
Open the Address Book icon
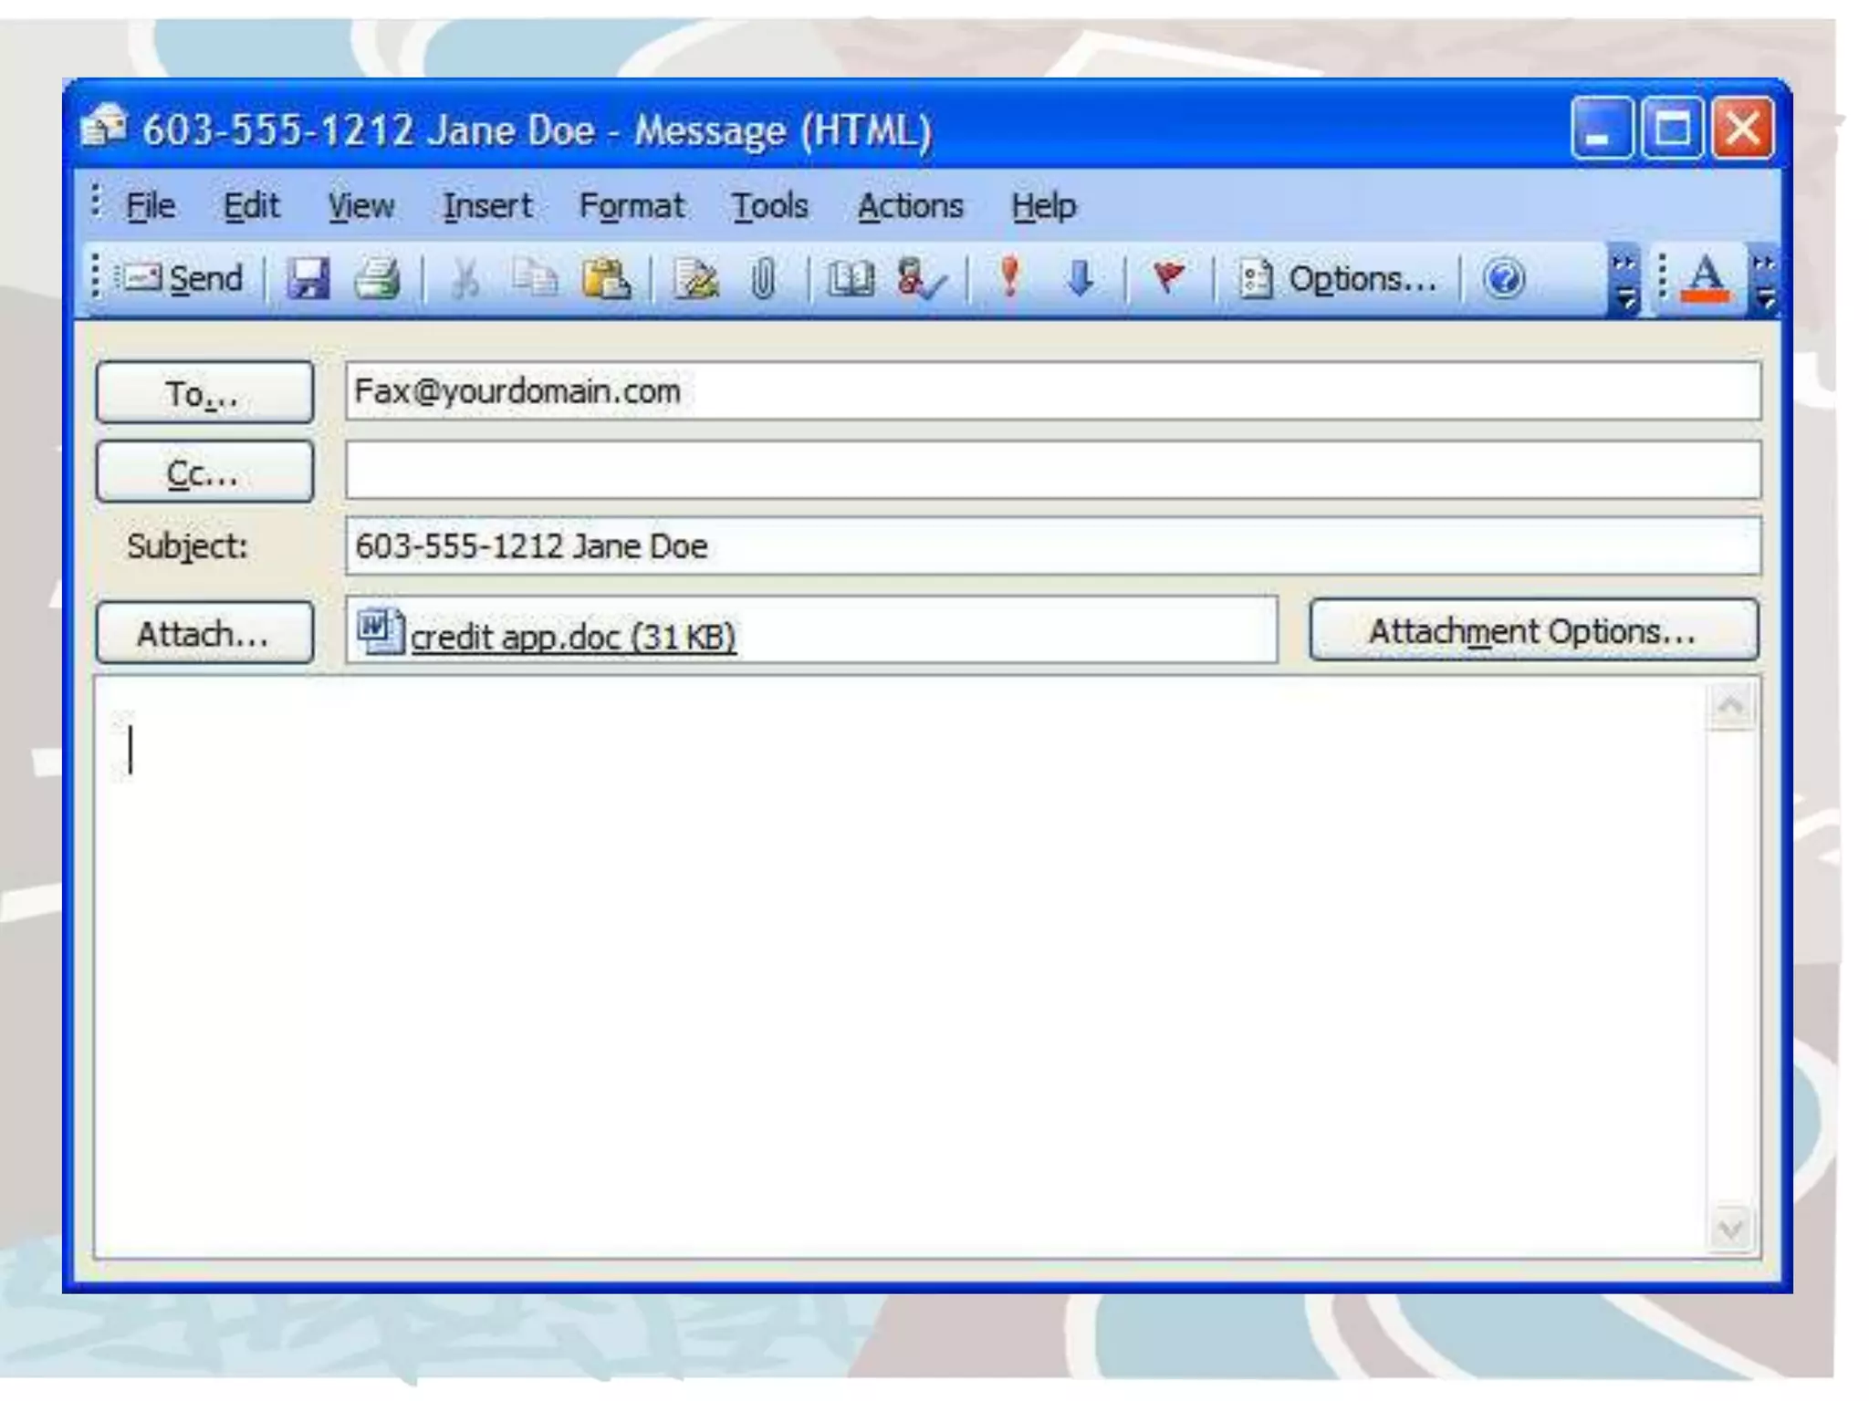point(850,278)
